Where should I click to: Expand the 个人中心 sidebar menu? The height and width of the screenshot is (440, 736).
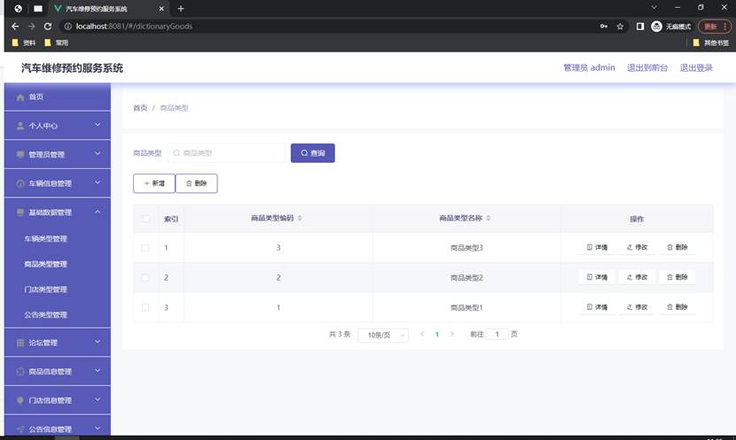[x=58, y=126]
